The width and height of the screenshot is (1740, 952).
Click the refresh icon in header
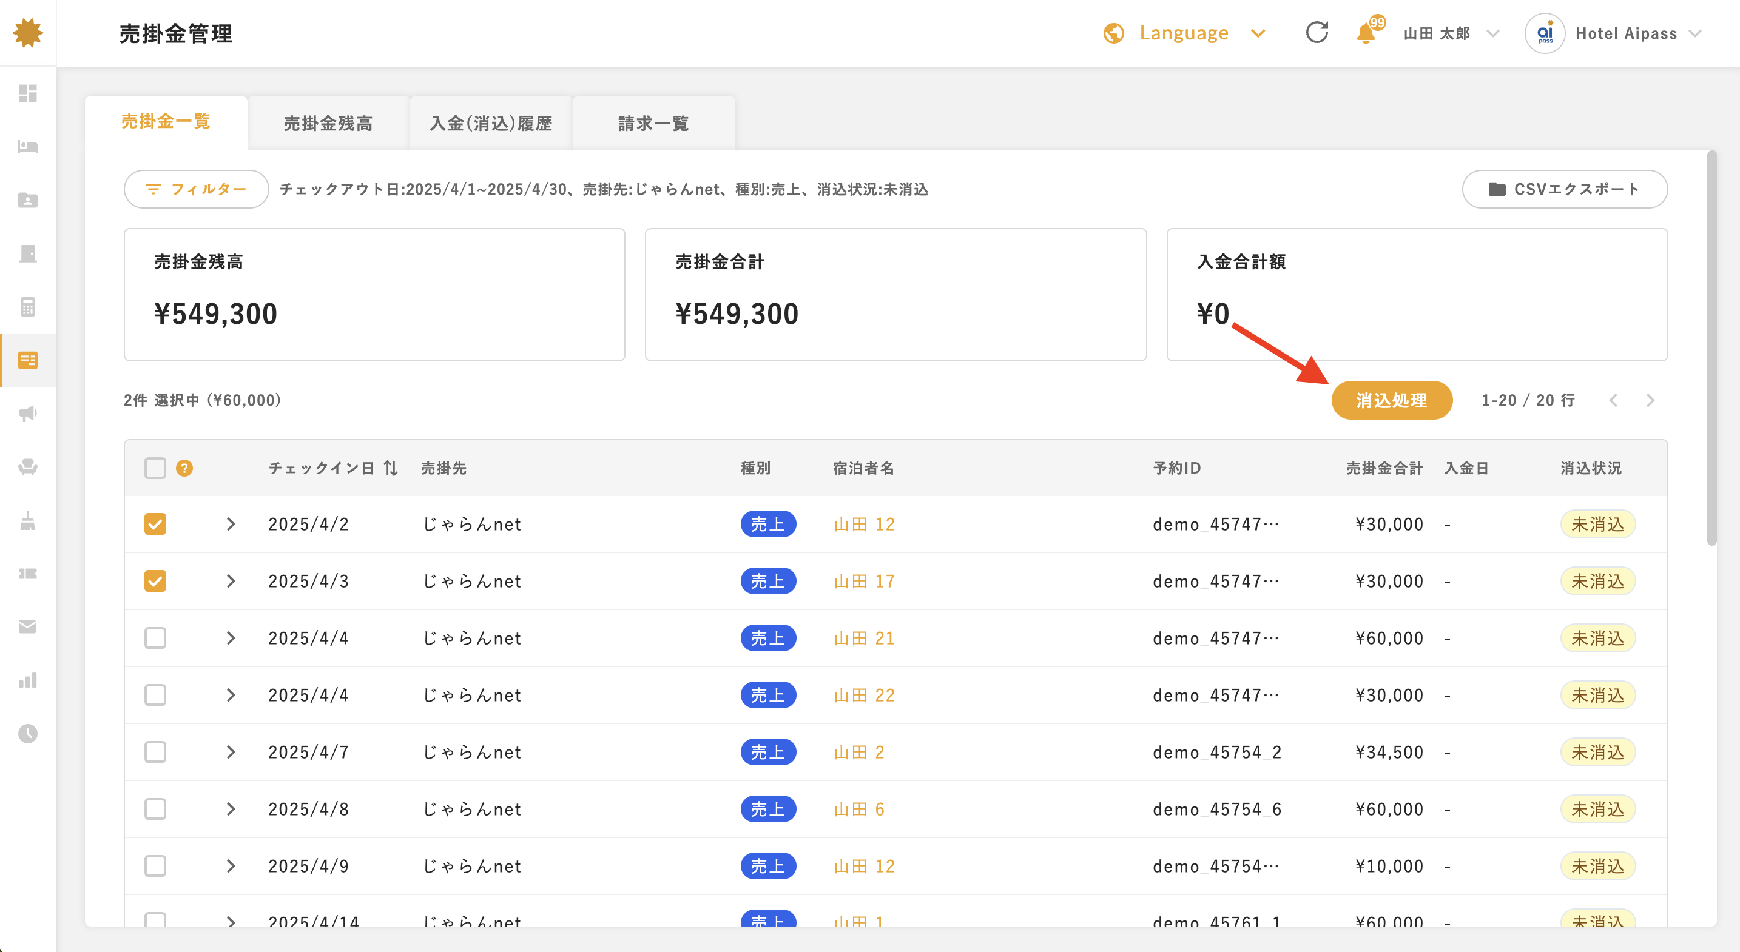tap(1317, 32)
